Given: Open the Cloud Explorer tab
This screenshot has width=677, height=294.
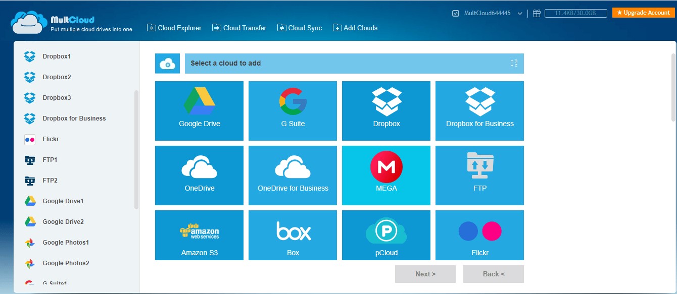Looking at the screenshot, I should tap(174, 28).
